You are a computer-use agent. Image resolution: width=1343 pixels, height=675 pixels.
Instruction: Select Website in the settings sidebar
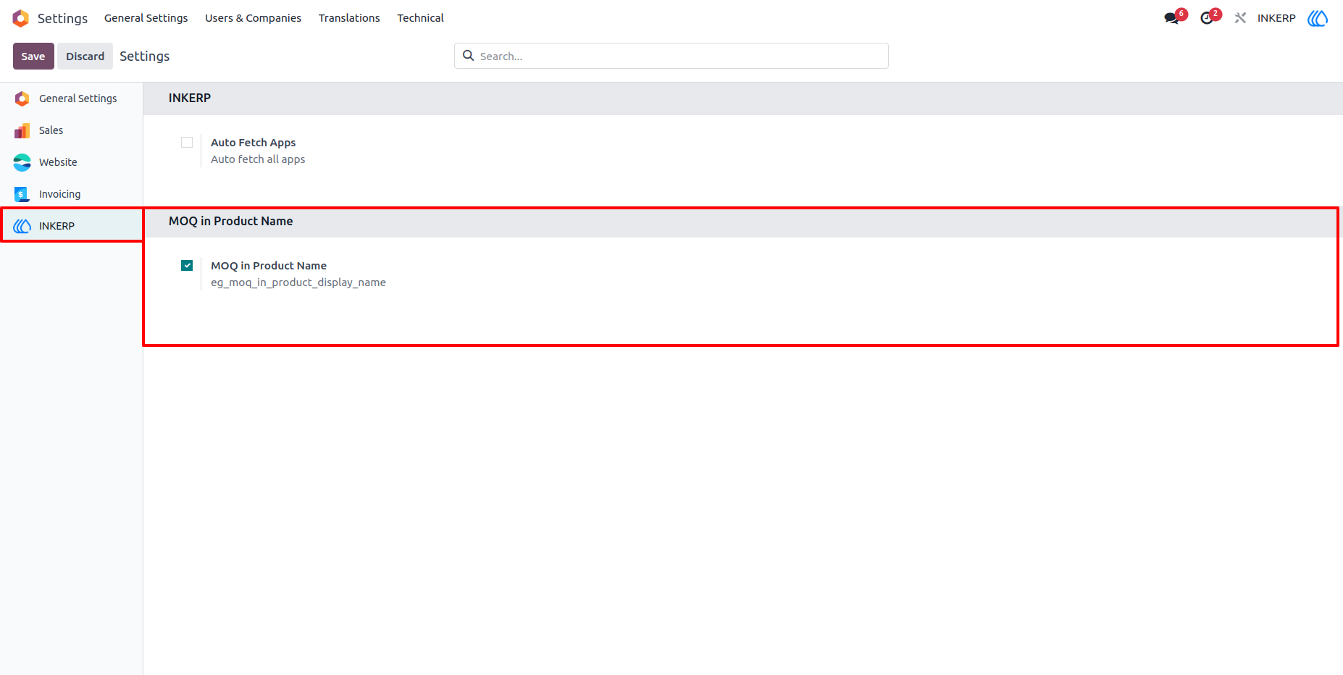[x=72, y=162]
